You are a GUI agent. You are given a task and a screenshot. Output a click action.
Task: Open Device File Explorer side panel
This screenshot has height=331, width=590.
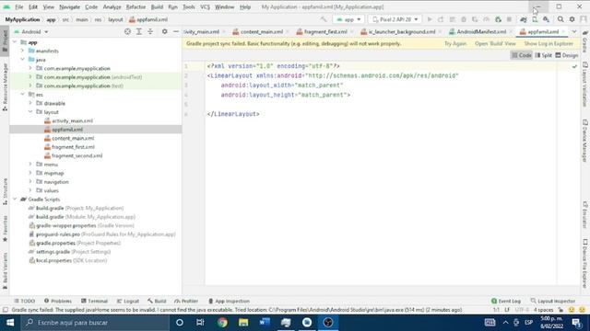(x=585, y=264)
